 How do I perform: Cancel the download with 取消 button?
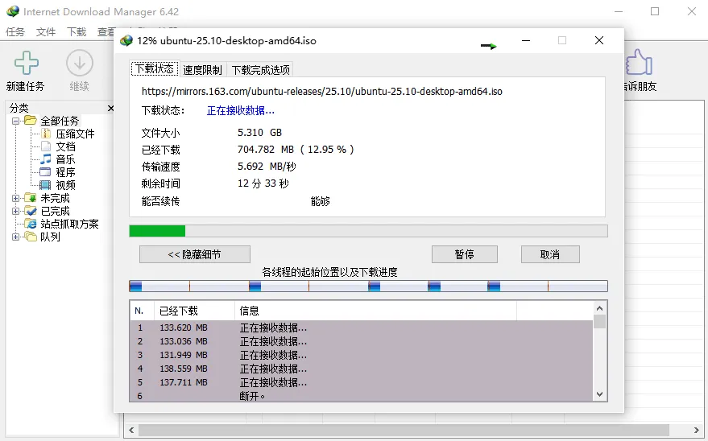pyautogui.click(x=550, y=254)
